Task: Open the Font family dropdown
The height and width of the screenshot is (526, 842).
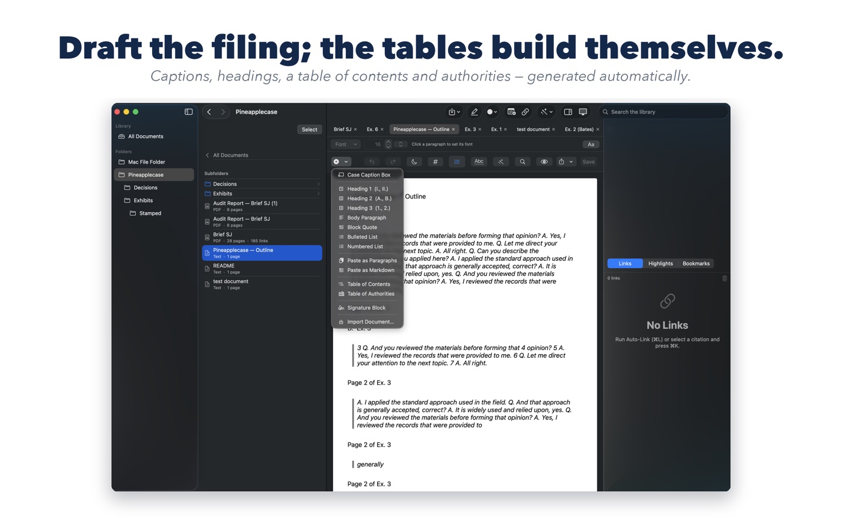Action: tap(346, 144)
